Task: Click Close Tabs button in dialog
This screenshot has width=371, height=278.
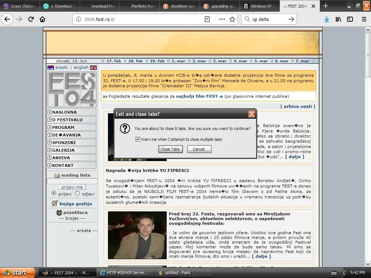Action: pyautogui.click(x=170, y=149)
